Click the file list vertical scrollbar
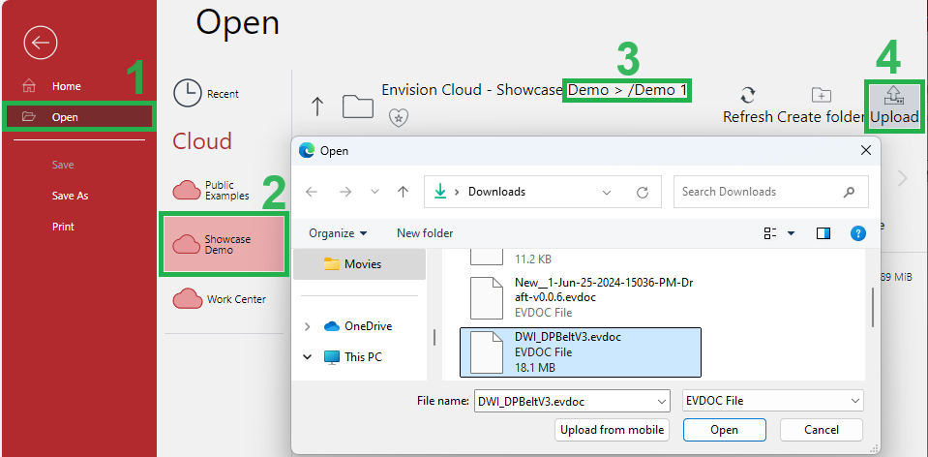The height and width of the screenshot is (457, 928). click(x=873, y=308)
